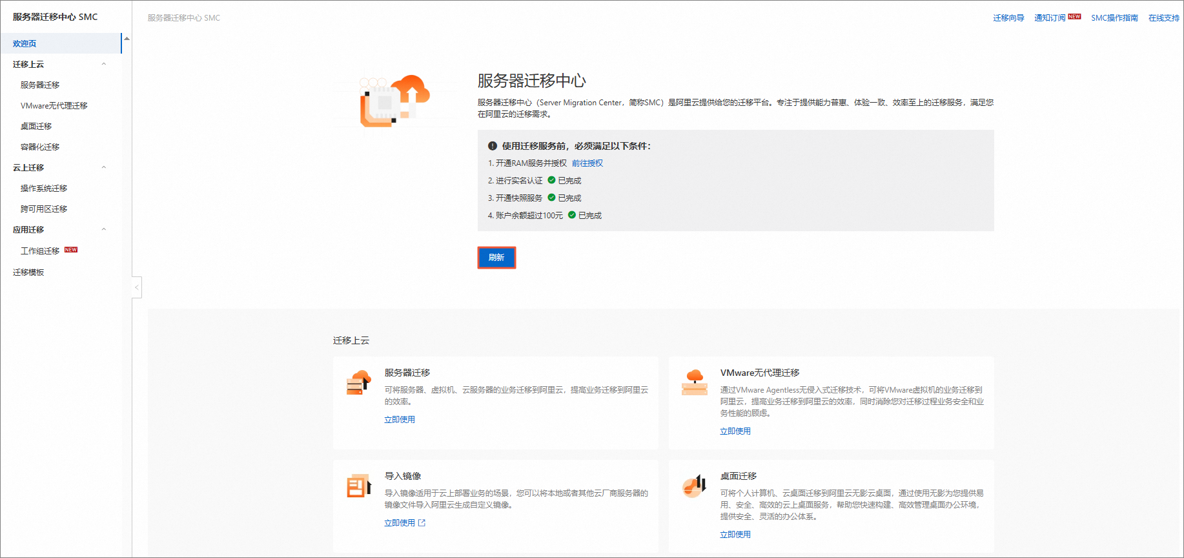1184x558 pixels.
Task: Click the 服务器迁移中心 SMC breadcrumb text
Action: pyautogui.click(x=184, y=18)
